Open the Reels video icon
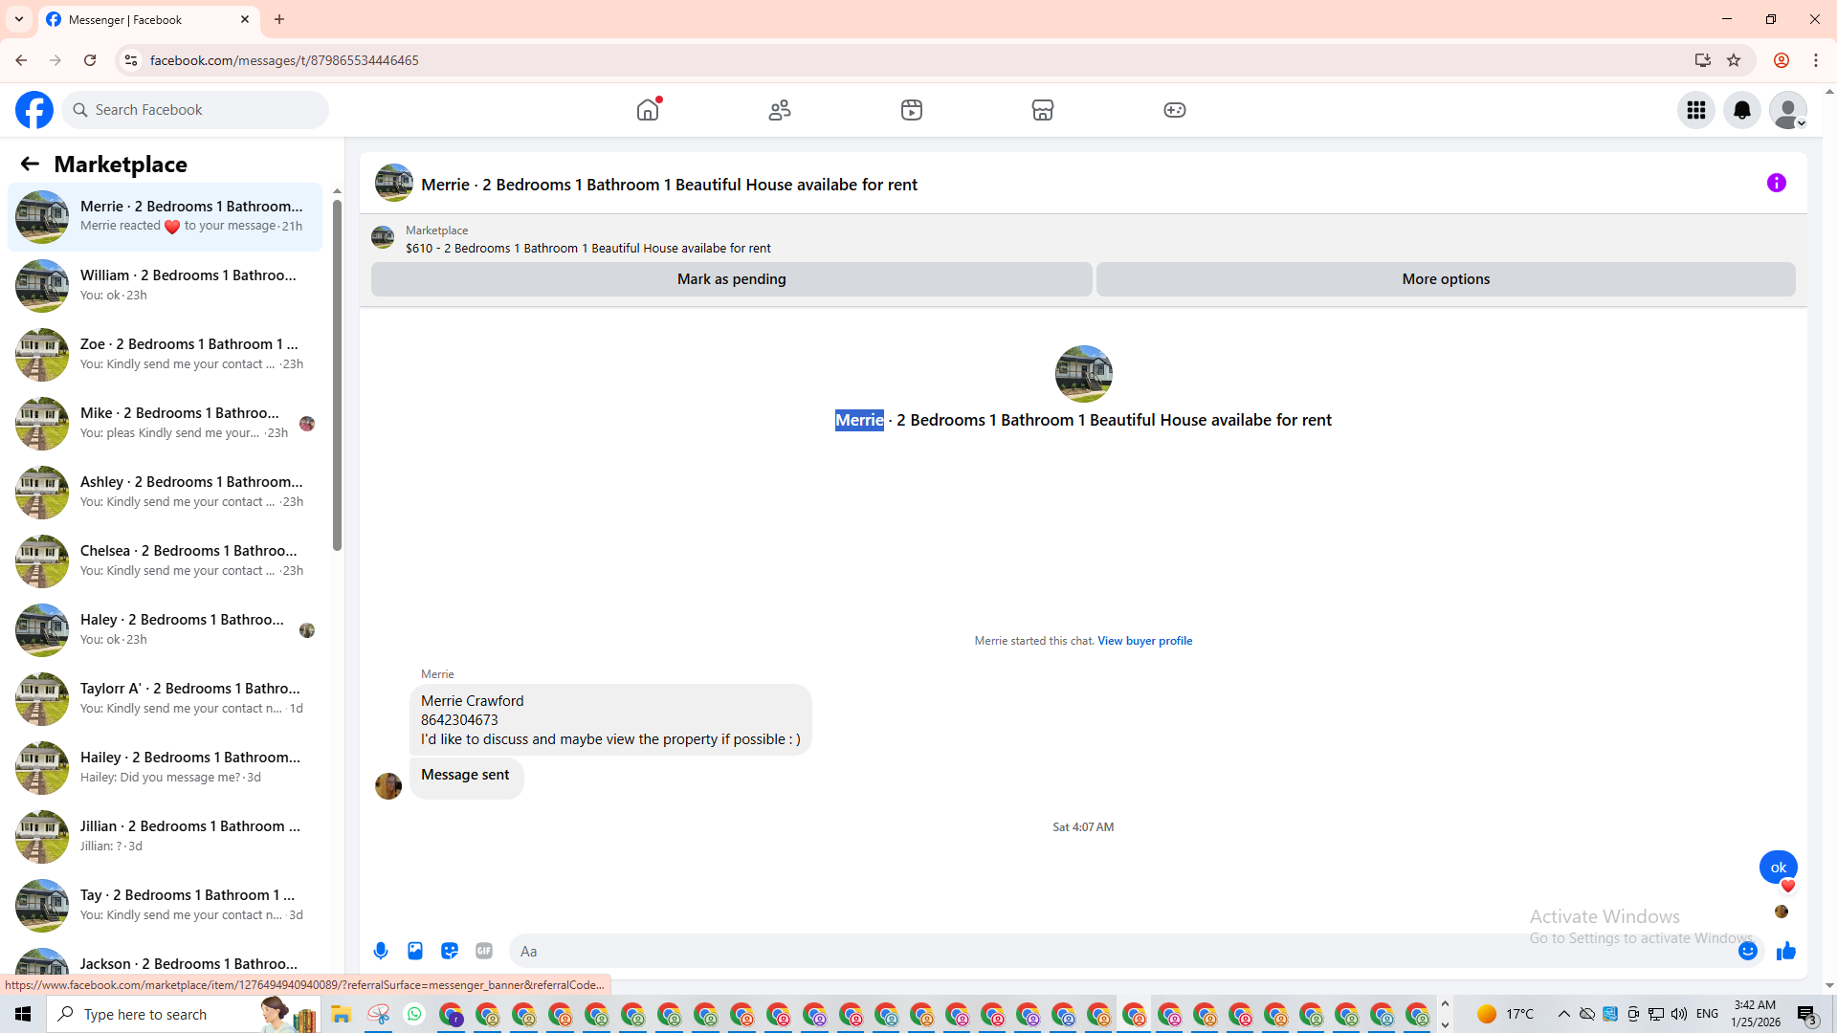Viewport: 1837px width, 1033px height. pyautogui.click(x=912, y=110)
